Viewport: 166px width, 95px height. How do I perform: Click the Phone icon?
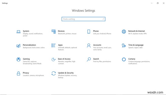click(89, 32)
